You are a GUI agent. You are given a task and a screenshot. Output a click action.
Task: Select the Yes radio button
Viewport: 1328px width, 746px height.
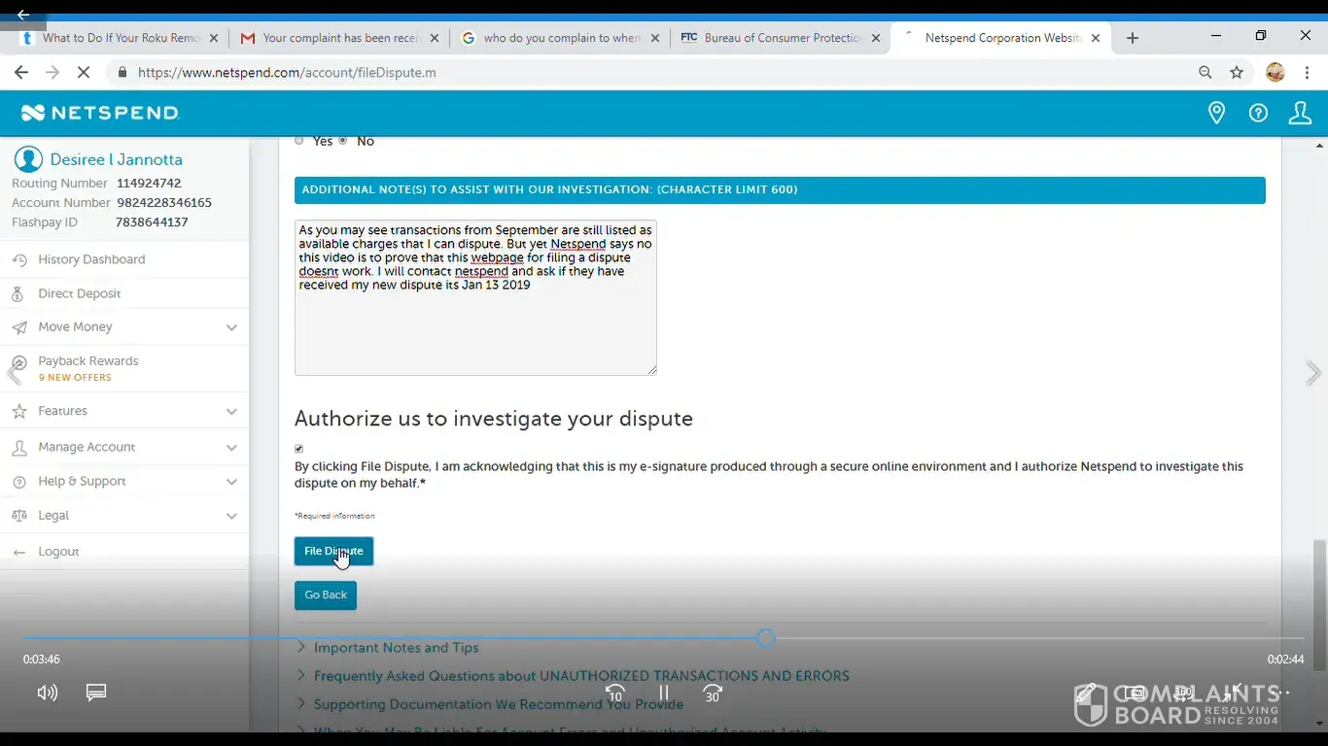click(299, 141)
